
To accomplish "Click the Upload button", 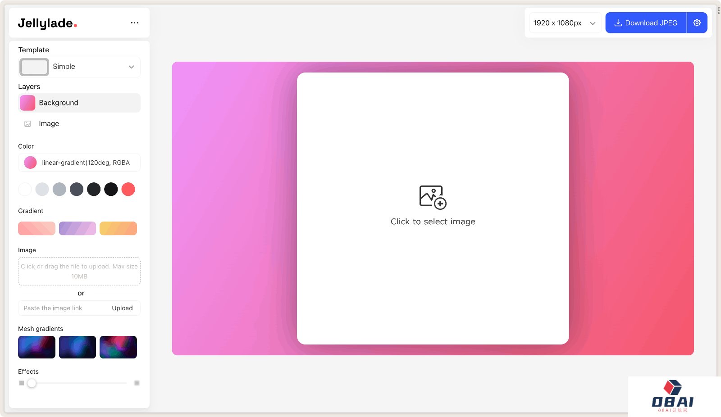I will click(x=122, y=308).
